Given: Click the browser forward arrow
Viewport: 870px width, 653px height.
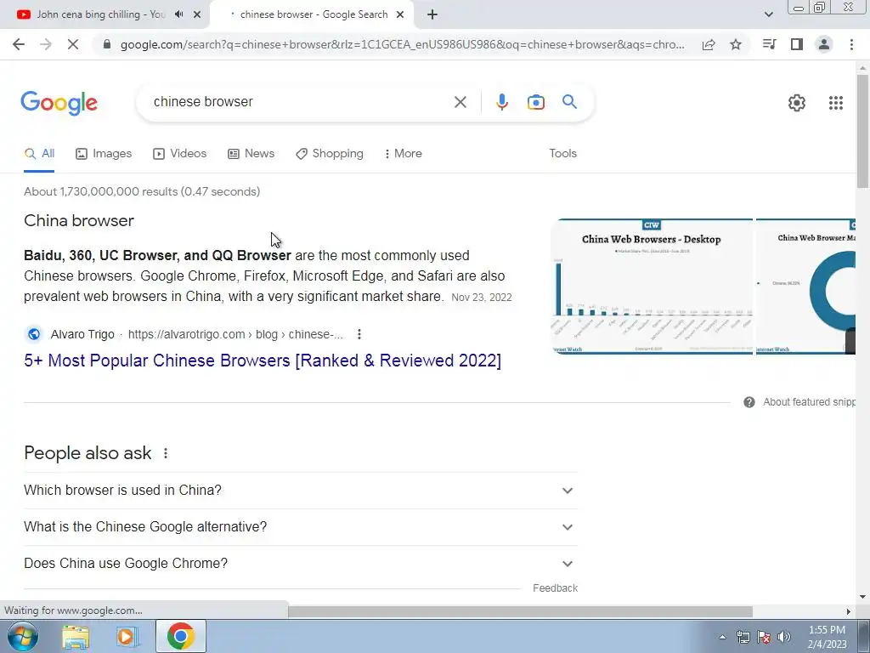Looking at the screenshot, I should (46, 44).
